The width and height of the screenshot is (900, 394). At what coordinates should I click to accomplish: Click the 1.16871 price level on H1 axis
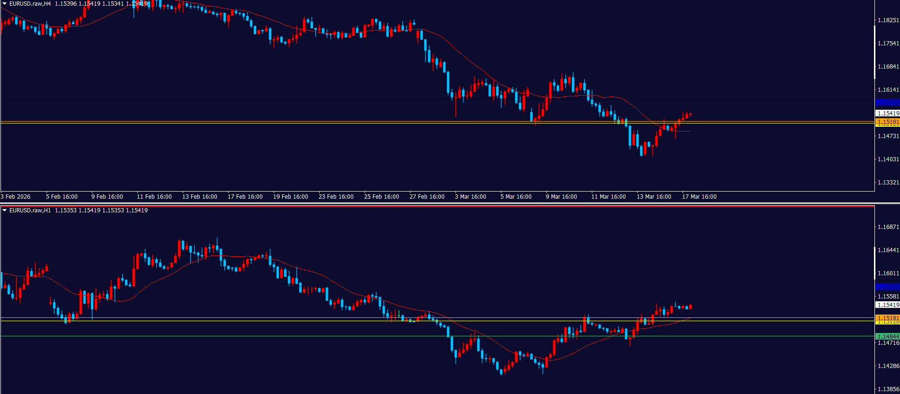coord(888,227)
